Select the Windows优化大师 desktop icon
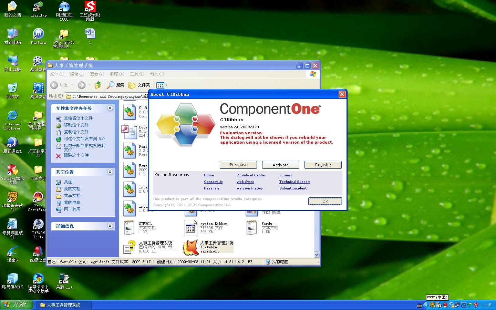 click(x=12, y=174)
